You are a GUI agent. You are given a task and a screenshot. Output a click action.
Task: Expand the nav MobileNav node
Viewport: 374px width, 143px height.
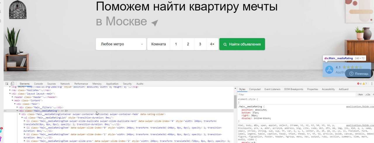[x=10, y=90]
